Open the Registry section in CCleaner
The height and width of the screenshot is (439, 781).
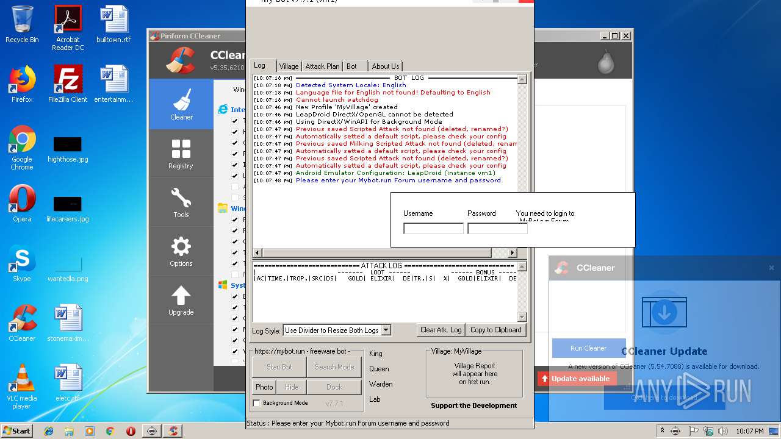pos(181,153)
